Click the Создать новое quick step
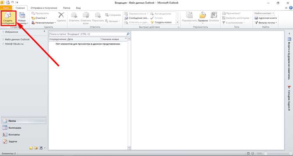 [x=161, y=22]
